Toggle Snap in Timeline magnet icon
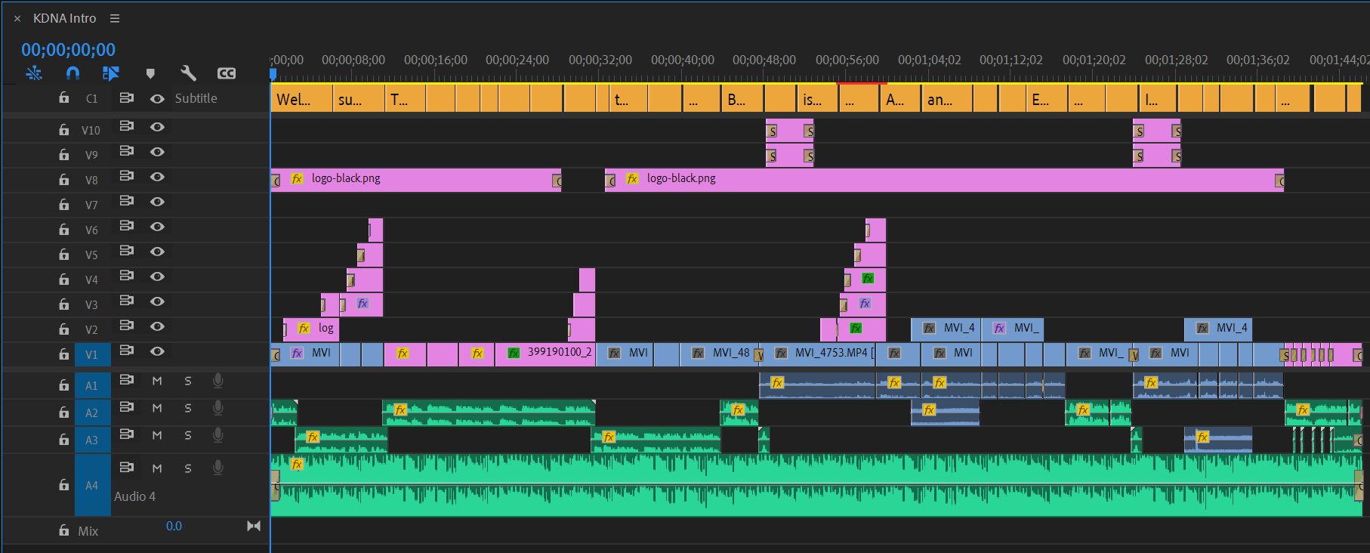This screenshot has height=553, width=1370. pyautogui.click(x=73, y=73)
